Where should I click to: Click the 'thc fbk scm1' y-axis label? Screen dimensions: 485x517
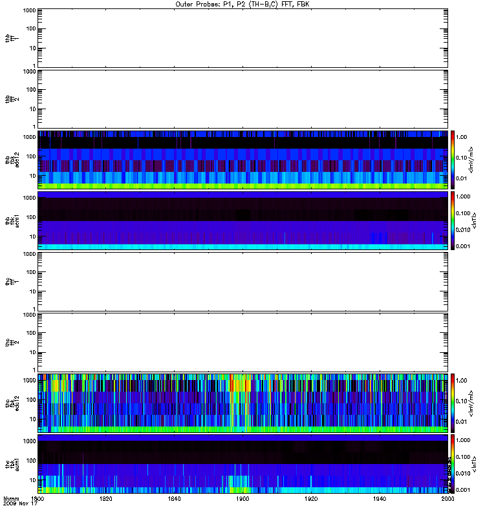[x=12, y=464]
